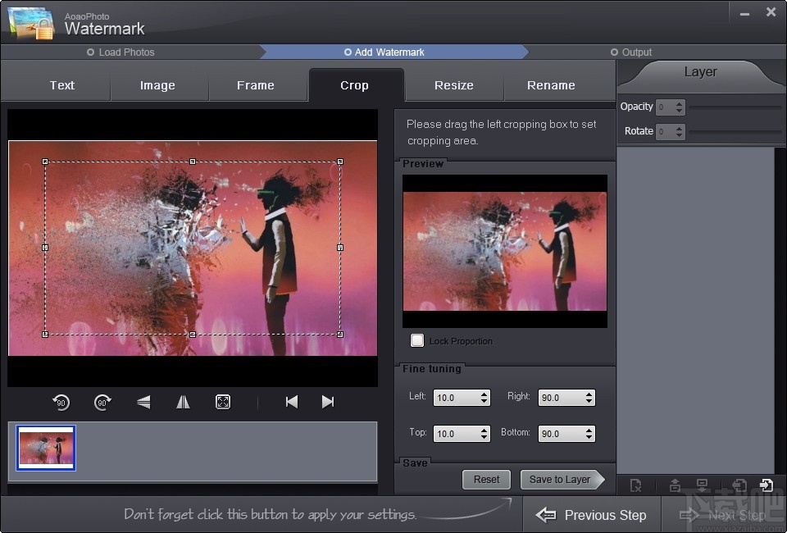This screenshot has width=787, height=533.
Task: Go to the next photo arrow
Action: coord(328,402)
